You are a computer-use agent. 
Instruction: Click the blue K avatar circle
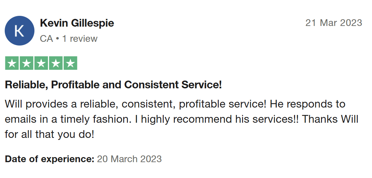(20, 31)
